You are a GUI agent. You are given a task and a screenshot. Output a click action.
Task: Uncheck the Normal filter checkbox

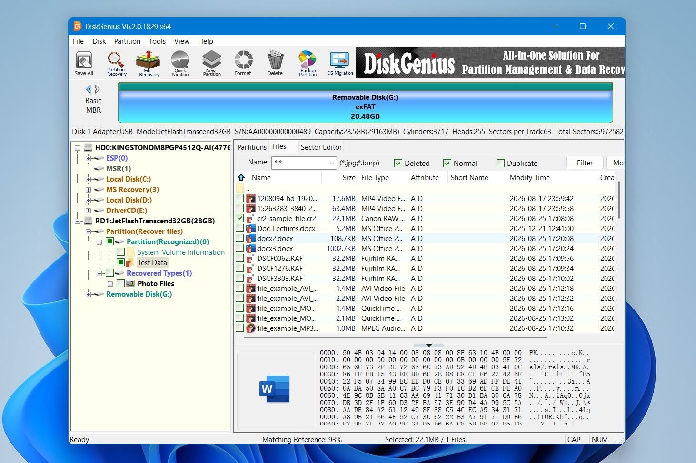click(x=447, y=164)
